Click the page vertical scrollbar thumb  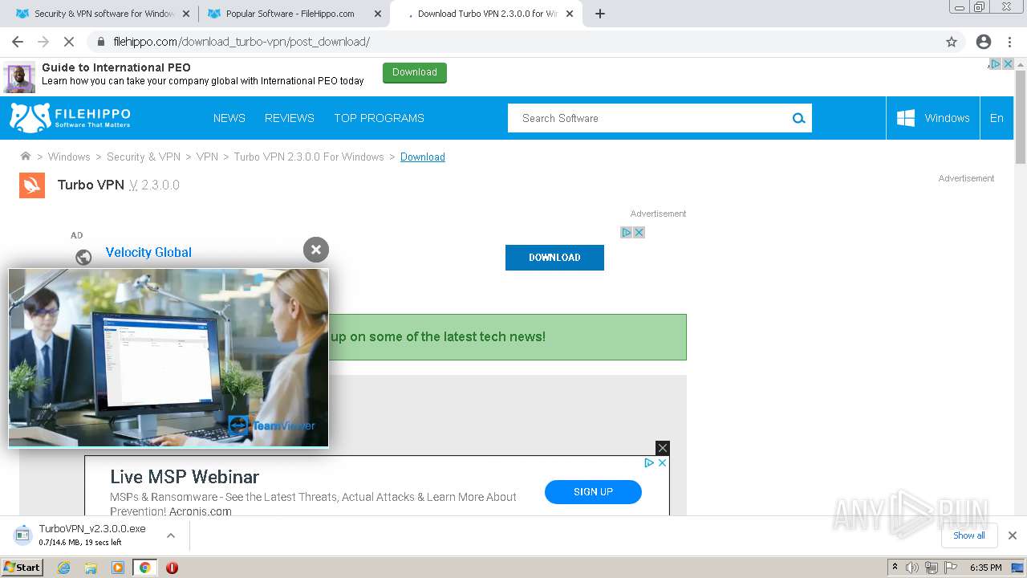click(x=1021, y=116)
